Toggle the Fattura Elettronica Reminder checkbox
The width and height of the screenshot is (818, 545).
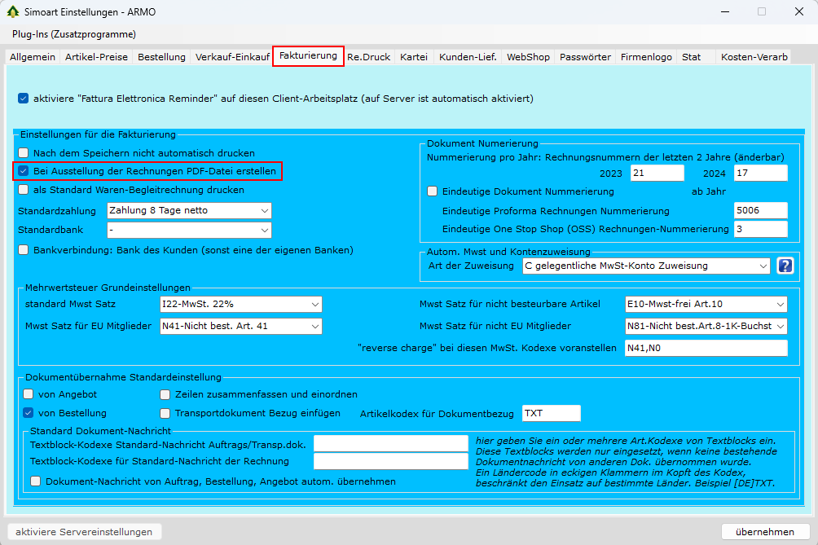click(23, 99)
